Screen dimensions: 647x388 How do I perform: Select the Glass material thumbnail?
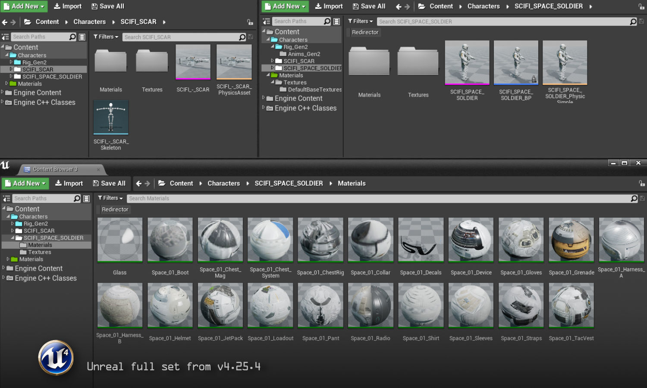click(120, 240)
